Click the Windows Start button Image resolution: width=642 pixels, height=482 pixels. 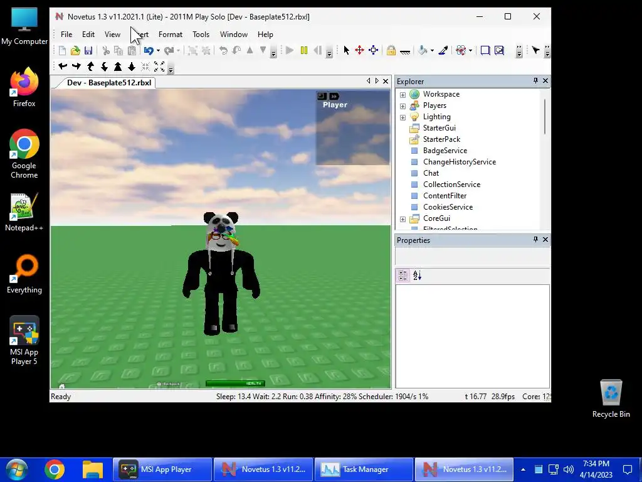tap(17, 469)
